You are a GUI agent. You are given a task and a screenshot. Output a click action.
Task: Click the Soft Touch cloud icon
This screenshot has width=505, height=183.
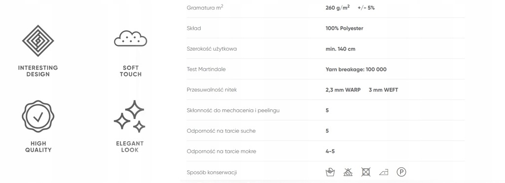(130, 38)
